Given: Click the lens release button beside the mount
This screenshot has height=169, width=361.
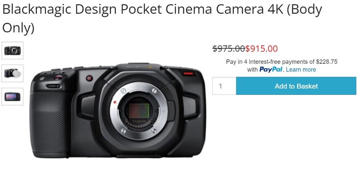Looking at the screenshot, I should 171,110.
